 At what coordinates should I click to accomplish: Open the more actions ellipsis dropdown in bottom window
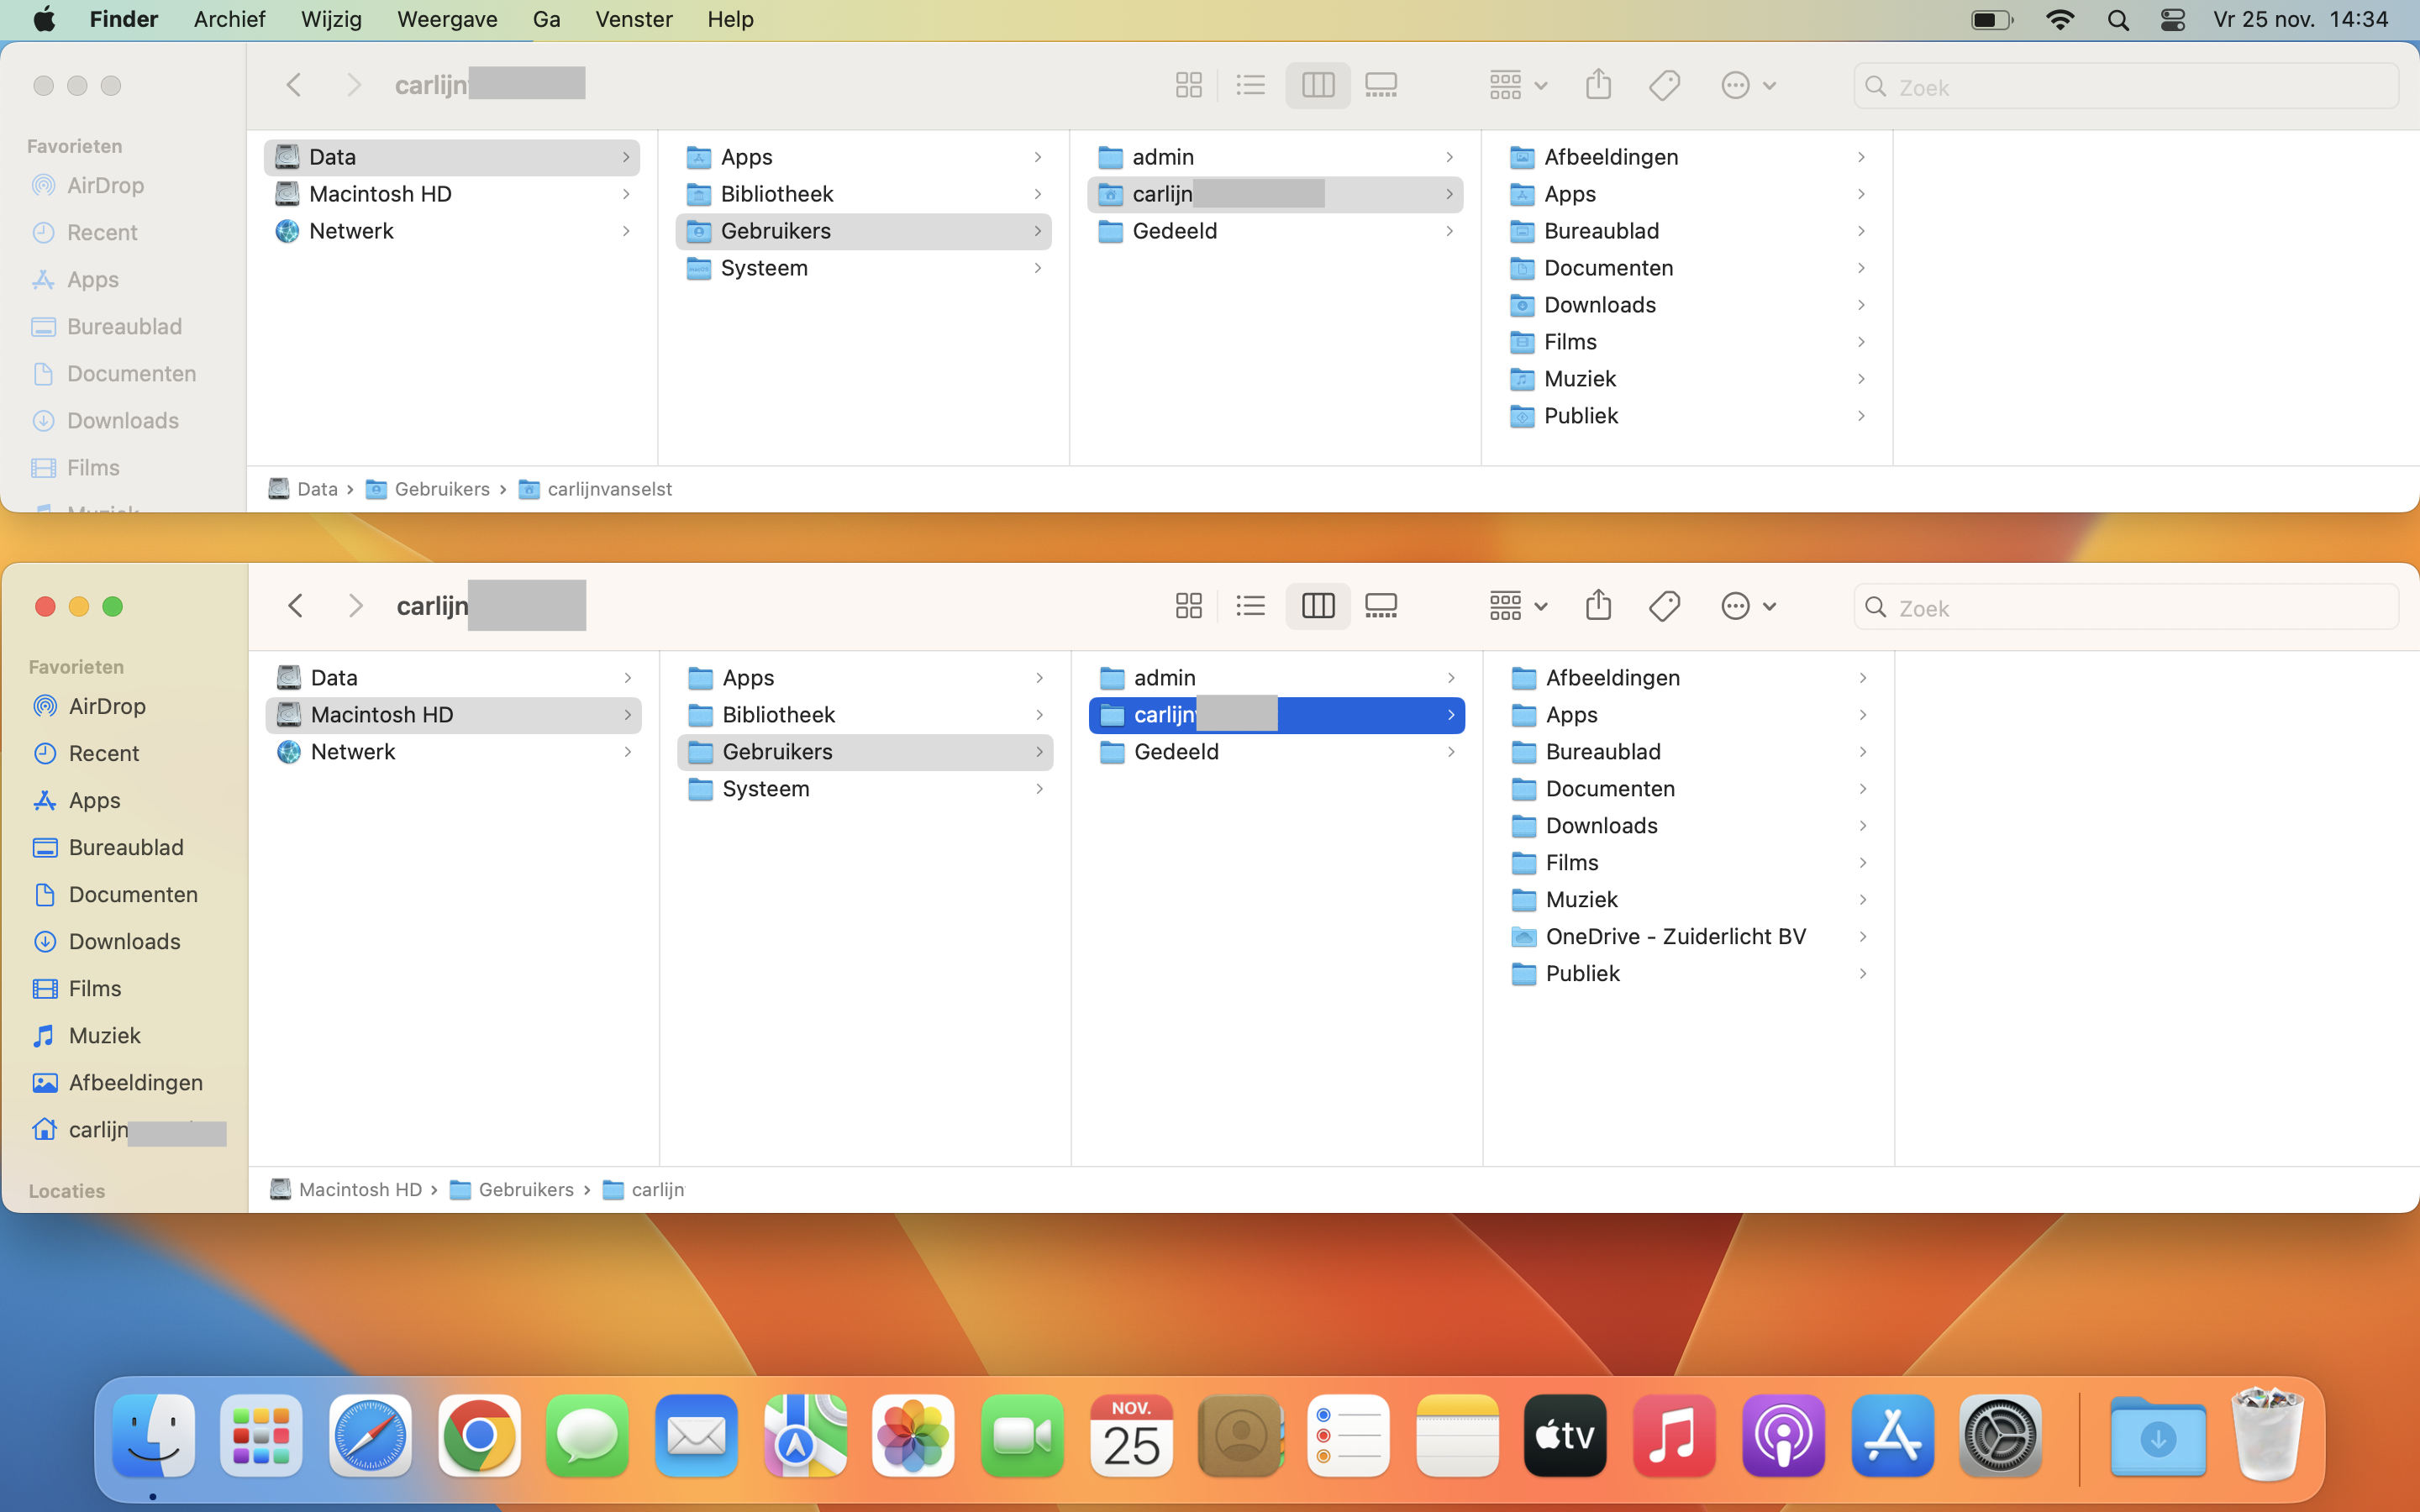[x=1747, y=606]
